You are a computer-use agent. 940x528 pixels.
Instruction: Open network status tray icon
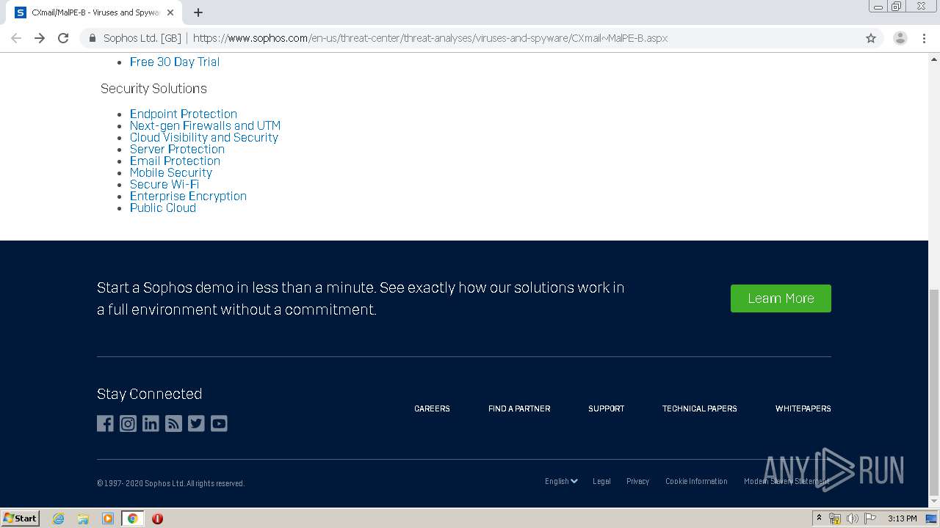pos(835,518)
